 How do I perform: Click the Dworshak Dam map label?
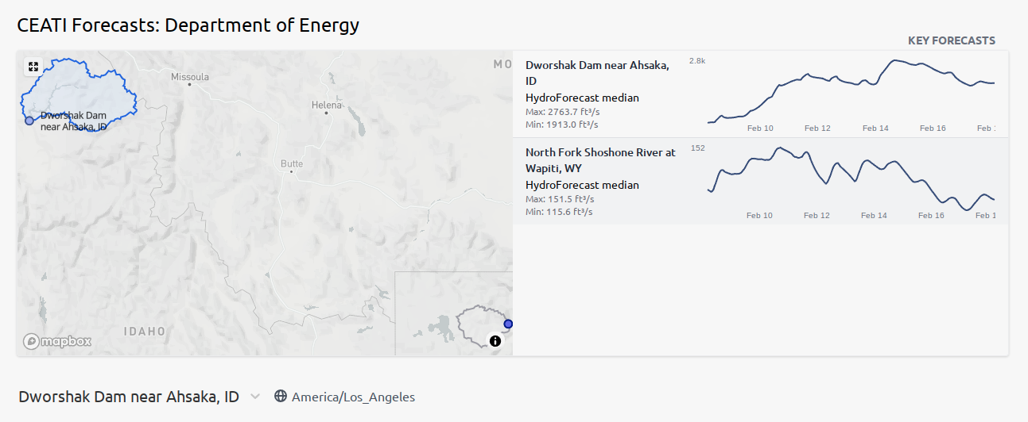tap(74, 121)
